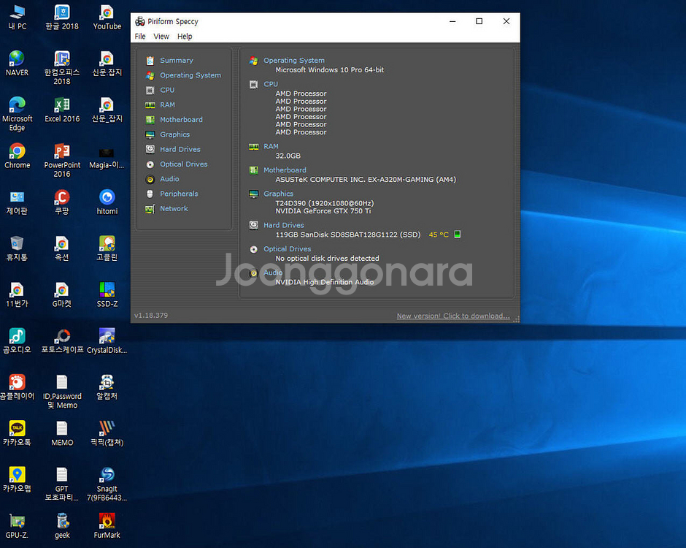Select Operating System in the sidebar

click(x=190, y=75)
